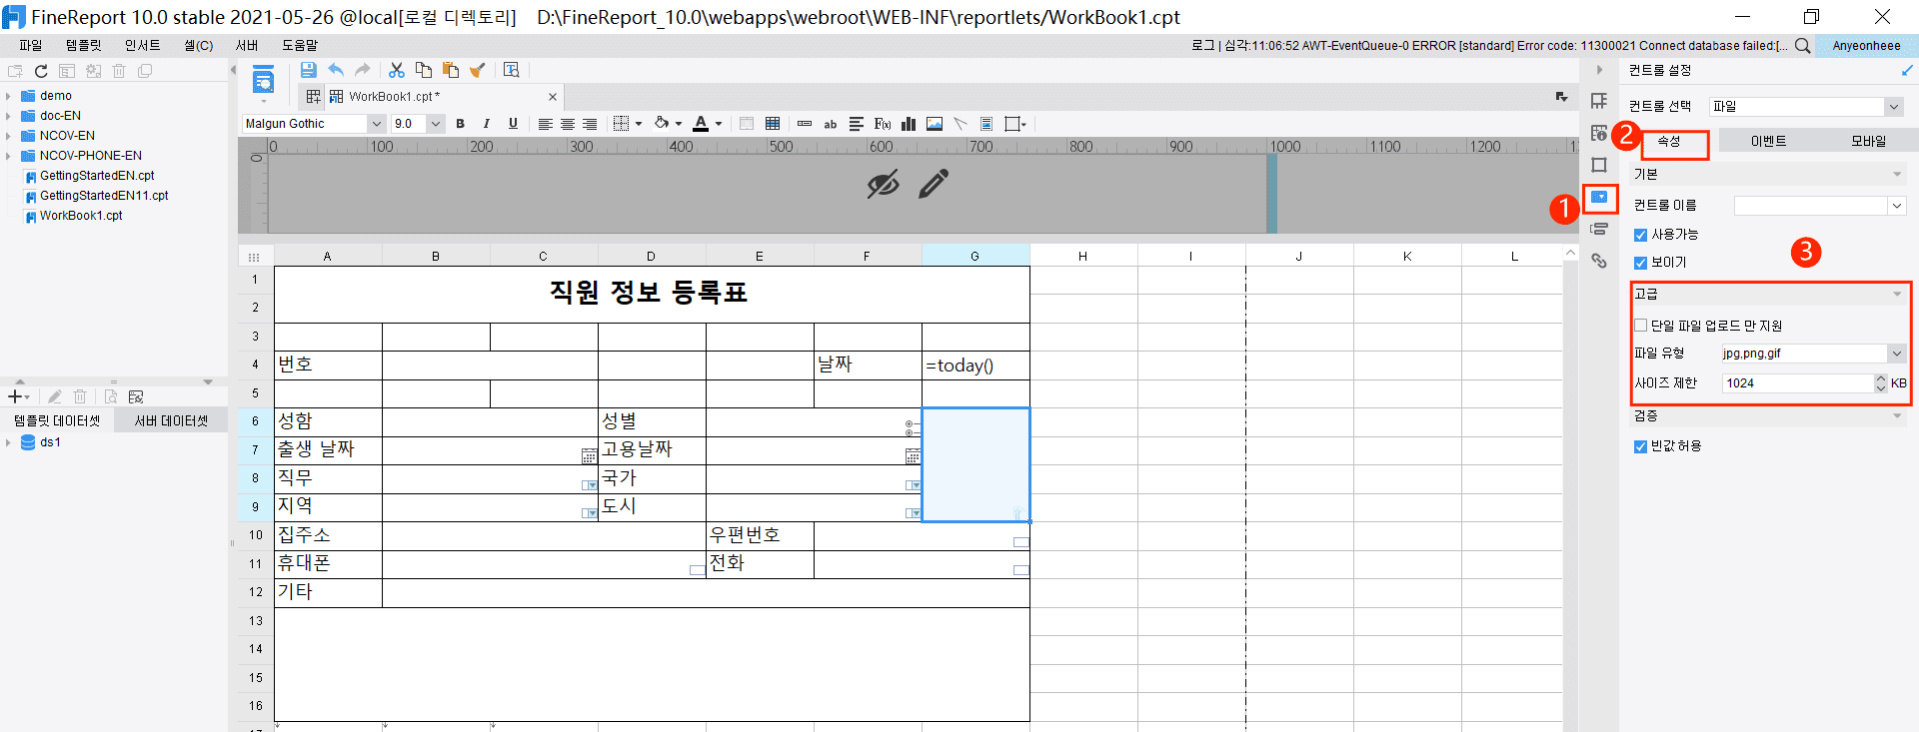The image size is (1919, 732).
Task: Activate the format painter brush
Action: pyautogui.click(x=478, y=70)
